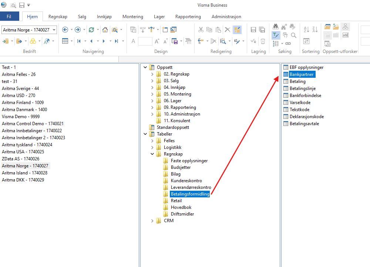Select Betalingsavtale table in right panel
370x267 pixels.
tap(304, 124)
